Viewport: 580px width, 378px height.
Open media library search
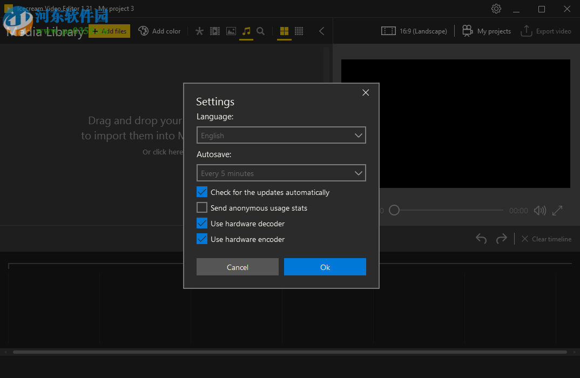(261, 31)
